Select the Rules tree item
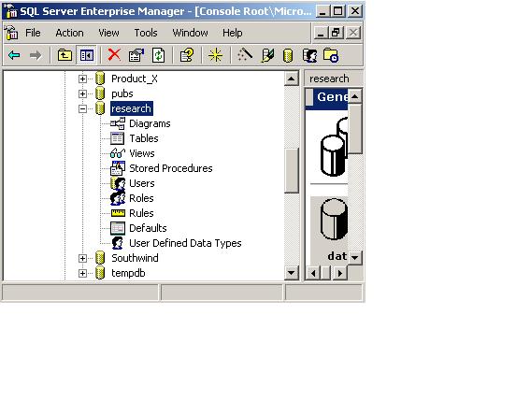 click(141, 213)
